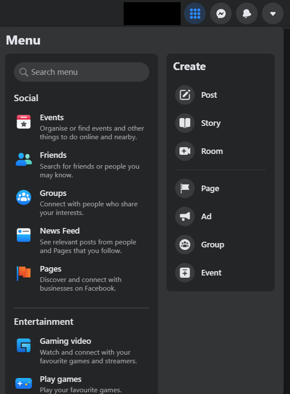Start a new Room
This screenshot has height=394, width=290.
[212, 151]
